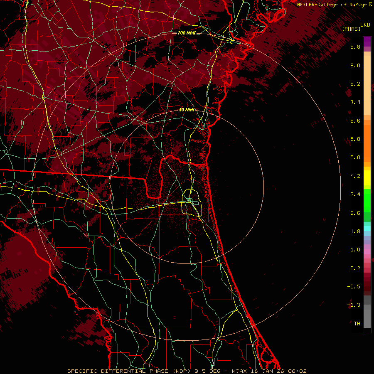Click the 50 NMI range ring label
This screenshot has width=374, height=374.
click(x=187, y=110)
